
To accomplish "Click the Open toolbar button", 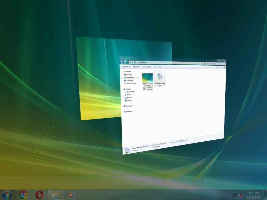I will point(137,67).
